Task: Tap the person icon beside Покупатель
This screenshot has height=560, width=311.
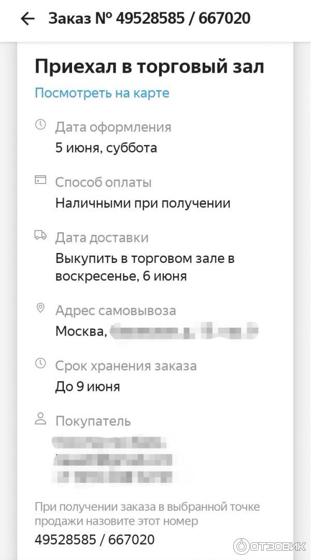Action: pos(40,419)
